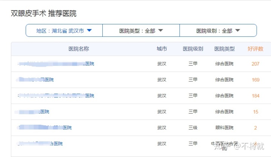Screen dimensions: 271x157
Task: Click the 三级 level cell
Action: (193, 128)
